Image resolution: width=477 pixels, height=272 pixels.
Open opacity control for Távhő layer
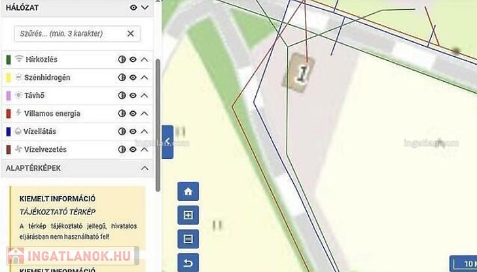click(x=122, y=95)
